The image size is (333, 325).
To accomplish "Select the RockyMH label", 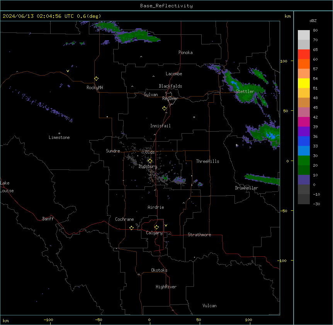I will click(95, 88).
